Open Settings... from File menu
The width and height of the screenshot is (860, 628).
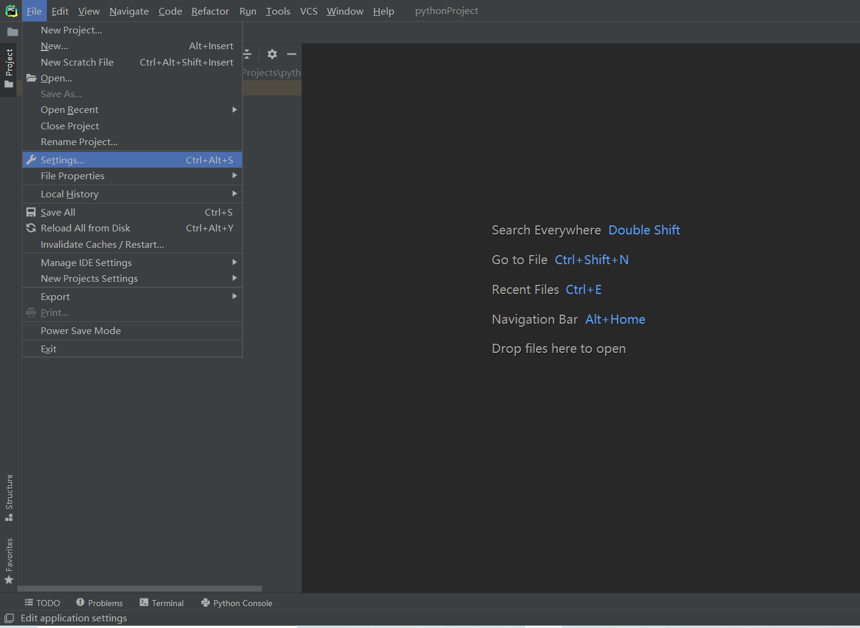(132, 160)
